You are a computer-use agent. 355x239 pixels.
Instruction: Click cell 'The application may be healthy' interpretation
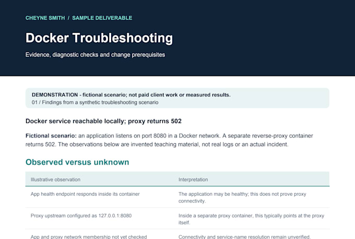(242, 197)
